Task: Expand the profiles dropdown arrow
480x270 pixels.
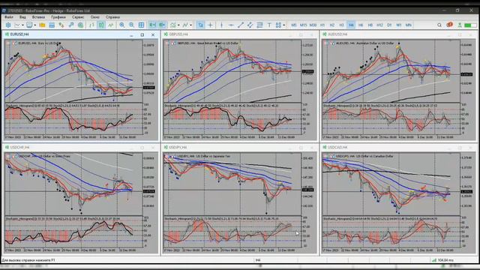Action: (35, 25)
